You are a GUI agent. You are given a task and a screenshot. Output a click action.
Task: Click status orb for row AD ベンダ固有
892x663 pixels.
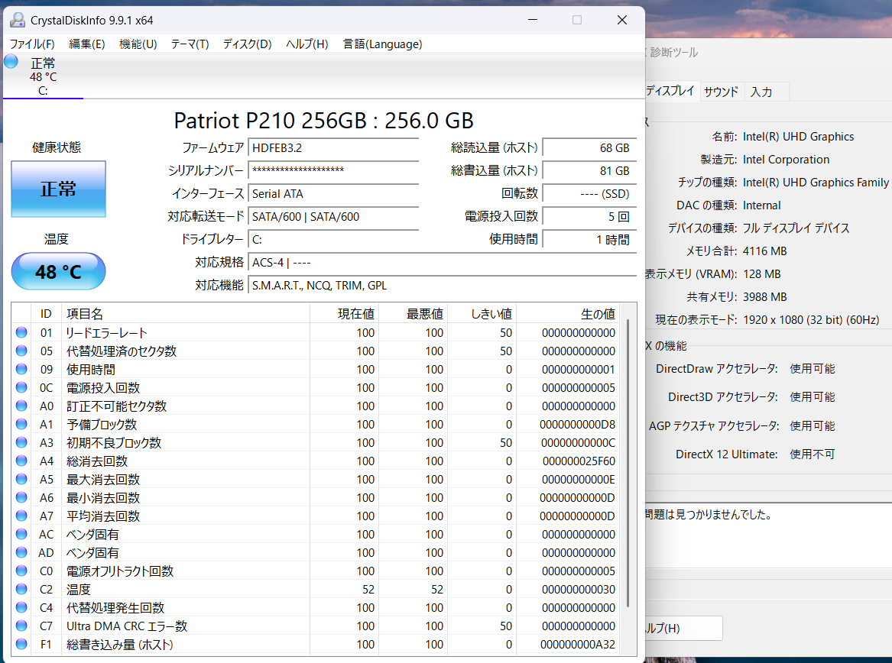[x=21, y=552]
